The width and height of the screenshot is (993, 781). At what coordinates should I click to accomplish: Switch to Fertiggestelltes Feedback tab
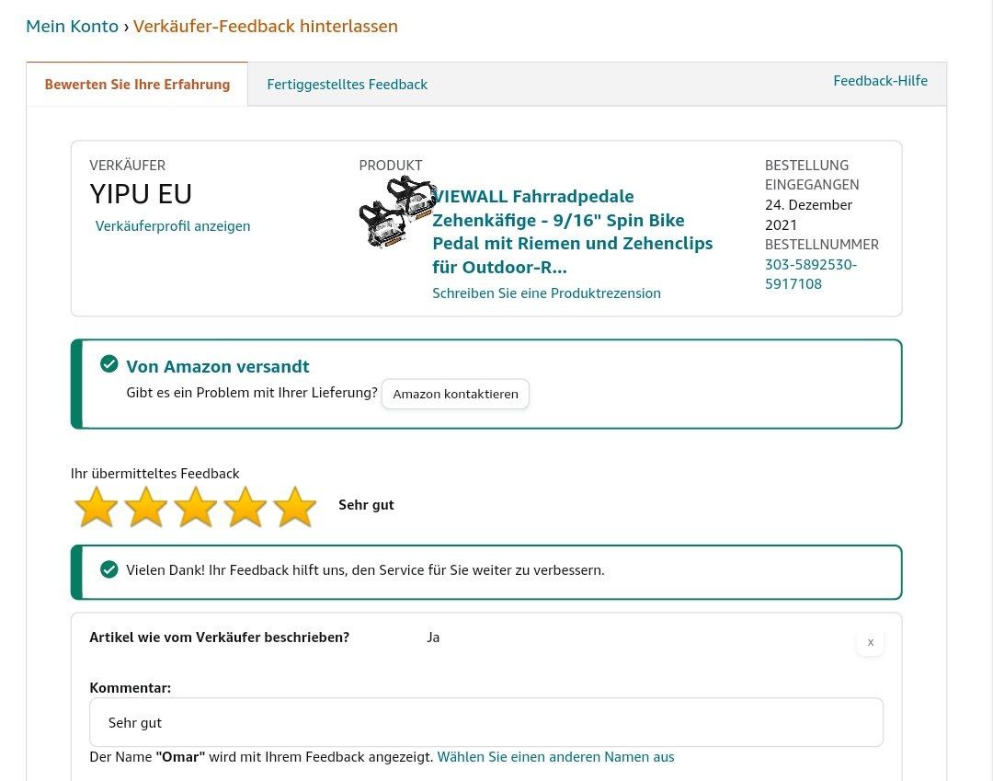pyautogui.click(x=347, y=85)
